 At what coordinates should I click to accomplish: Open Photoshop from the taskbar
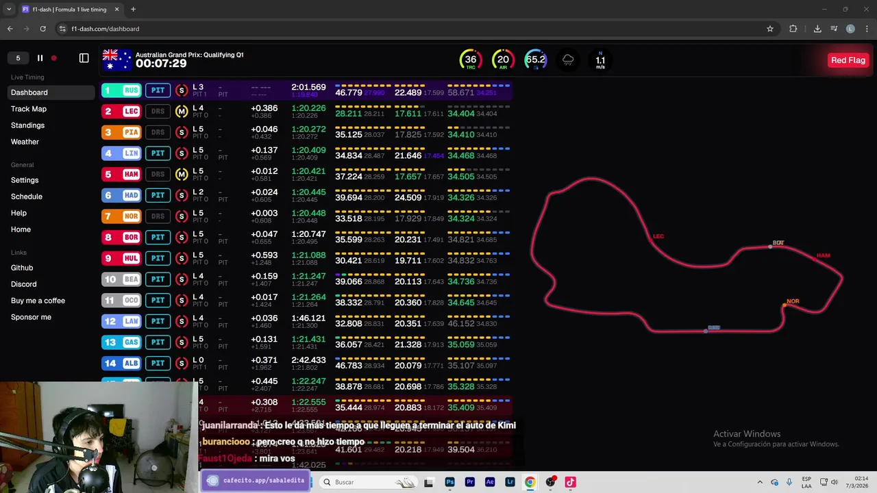point(449,482)
